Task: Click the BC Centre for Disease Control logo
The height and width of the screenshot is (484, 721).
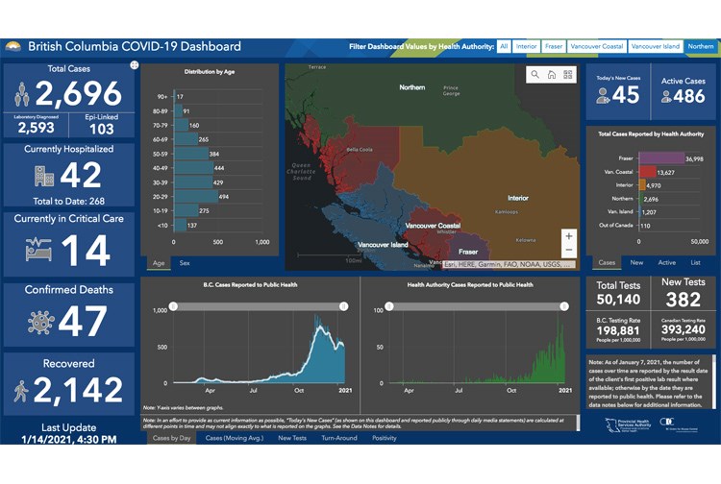Action: (x=679, y=423)
